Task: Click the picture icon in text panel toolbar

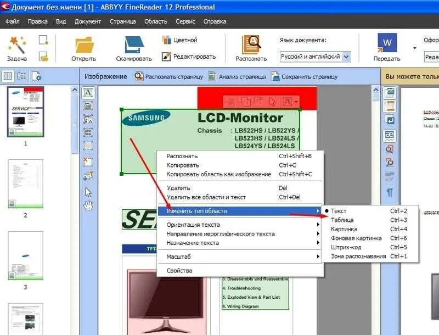Action: pyautogui.click(x=390, y=92)
